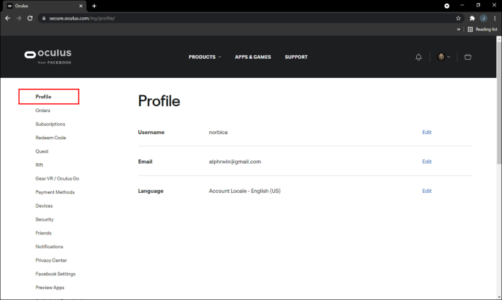
Task: Open Preview Apps
Action: (50, 288)
